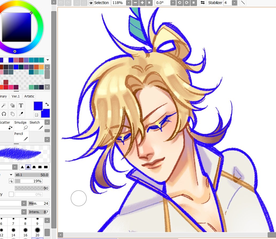
Task: Click the foreground blue color box
Action: (38, 106)
